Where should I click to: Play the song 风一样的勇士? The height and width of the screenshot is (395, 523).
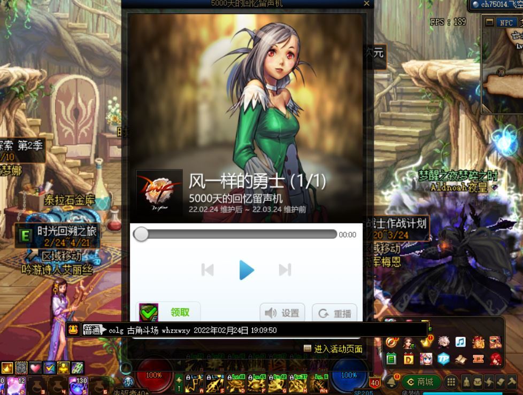(x=247, y=270)
